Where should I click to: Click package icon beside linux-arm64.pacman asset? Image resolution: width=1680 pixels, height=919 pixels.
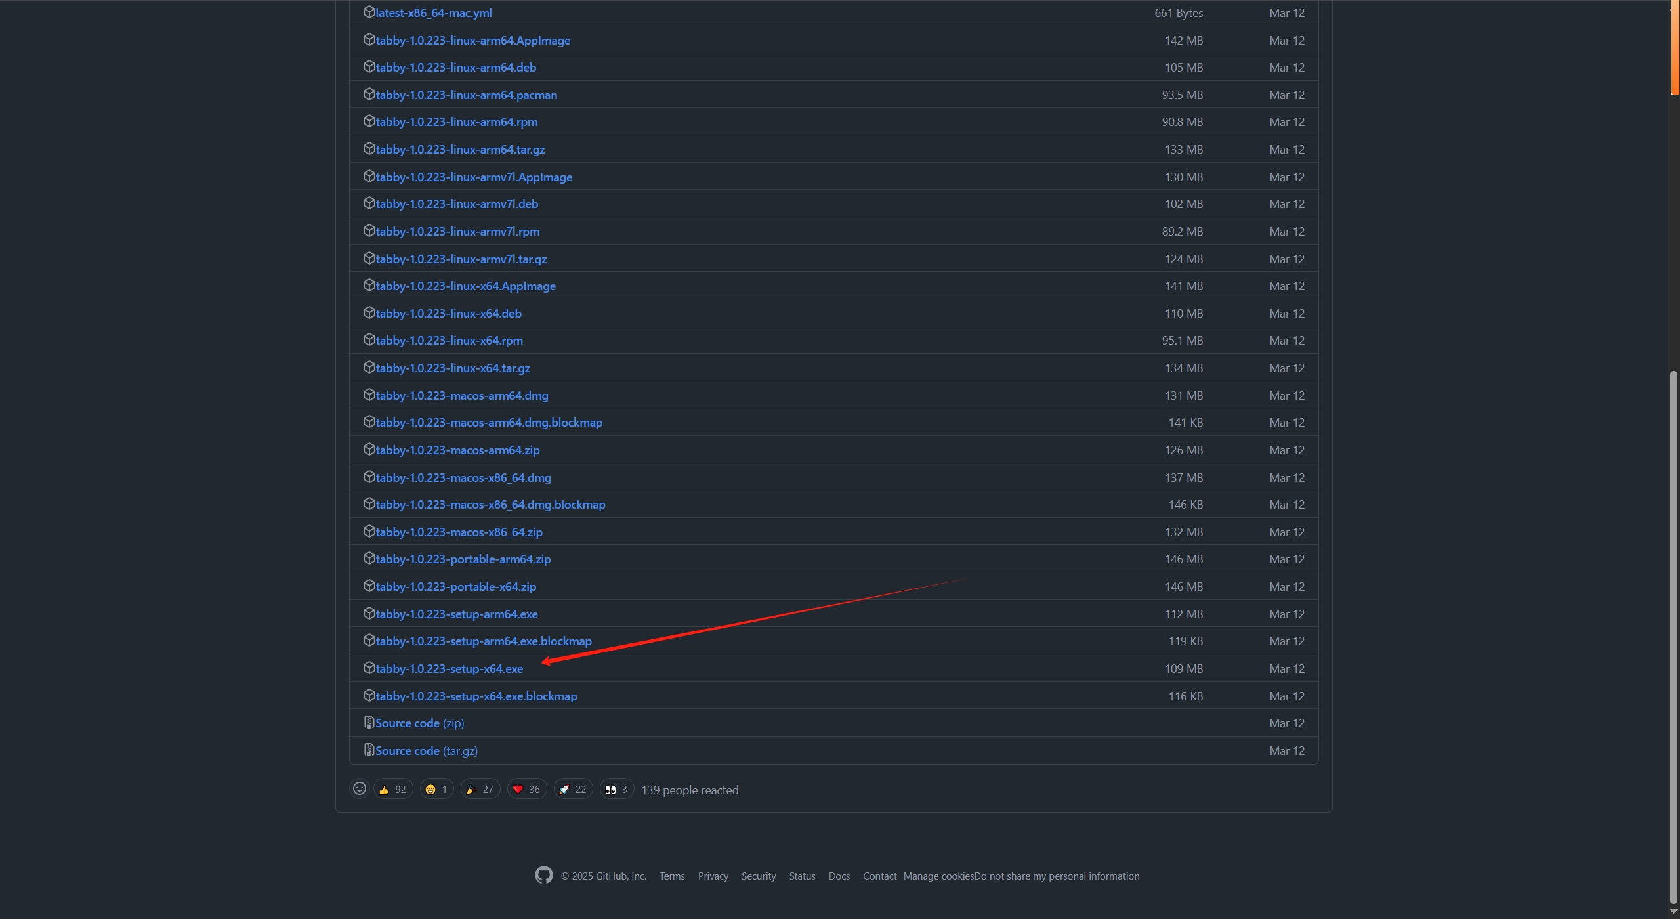369,95
